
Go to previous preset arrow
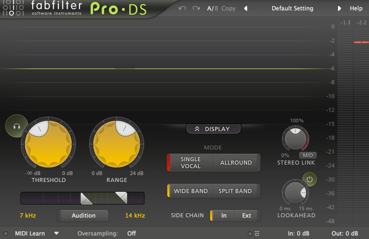[x=246, y=8]
